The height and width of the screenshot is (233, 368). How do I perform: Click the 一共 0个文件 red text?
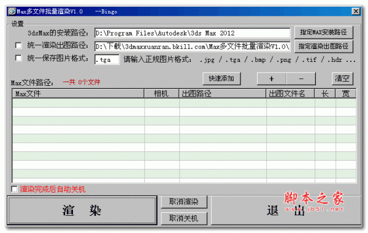pos(82,82)
